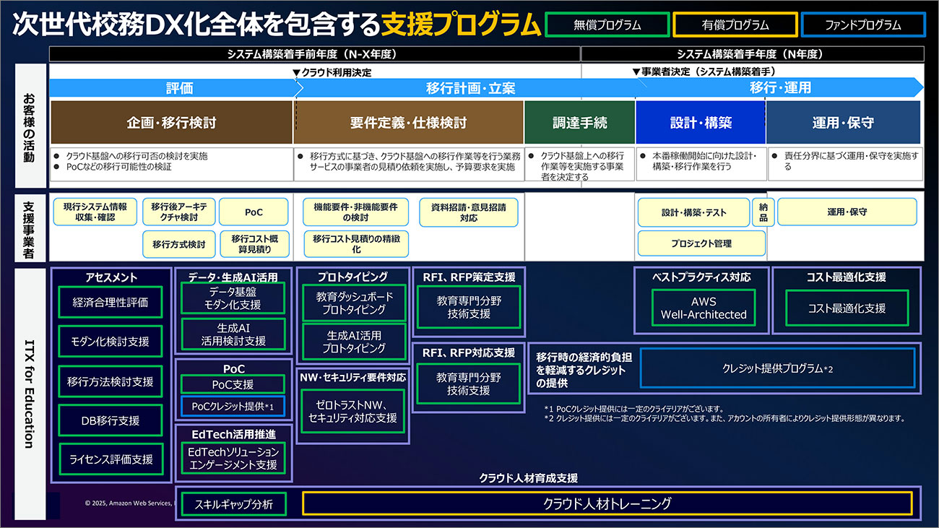Click the 経済合理性評価 box
This screenshot has width=939, height=528.
111,303
